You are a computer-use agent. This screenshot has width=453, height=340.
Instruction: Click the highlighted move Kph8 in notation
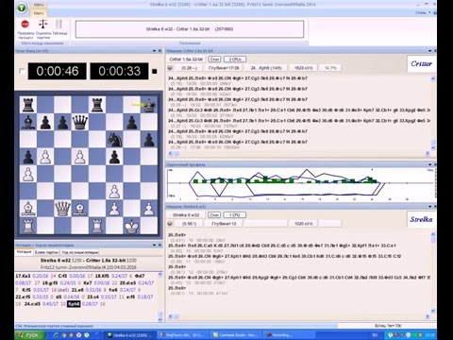click(74, 304)
